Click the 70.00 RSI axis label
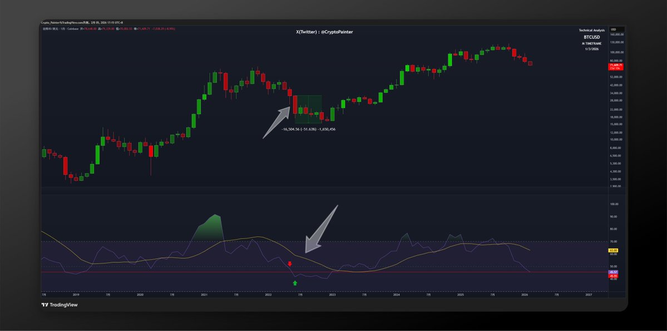The image size is (667, 331). [614, 241]
